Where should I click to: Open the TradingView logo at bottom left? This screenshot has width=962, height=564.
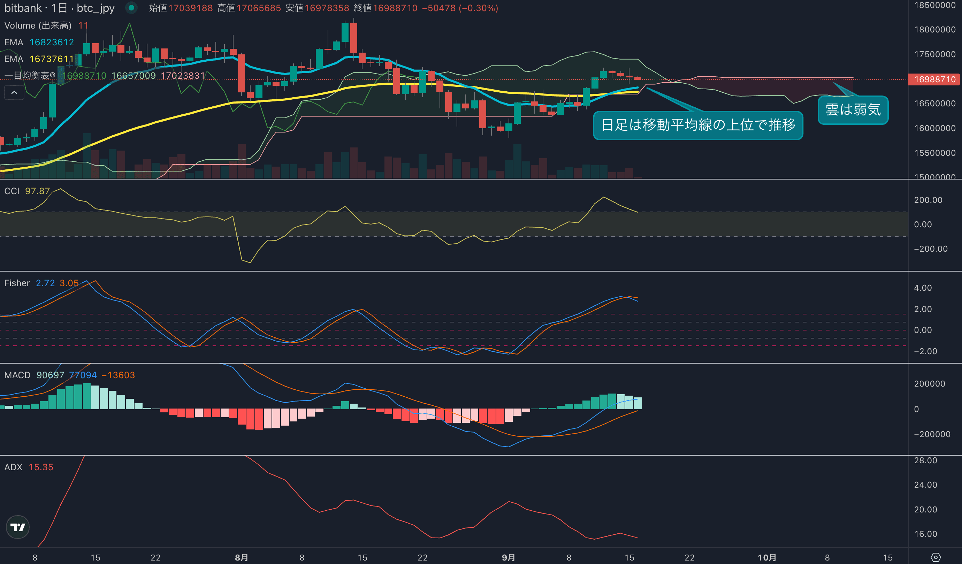(x=18, y=527)
